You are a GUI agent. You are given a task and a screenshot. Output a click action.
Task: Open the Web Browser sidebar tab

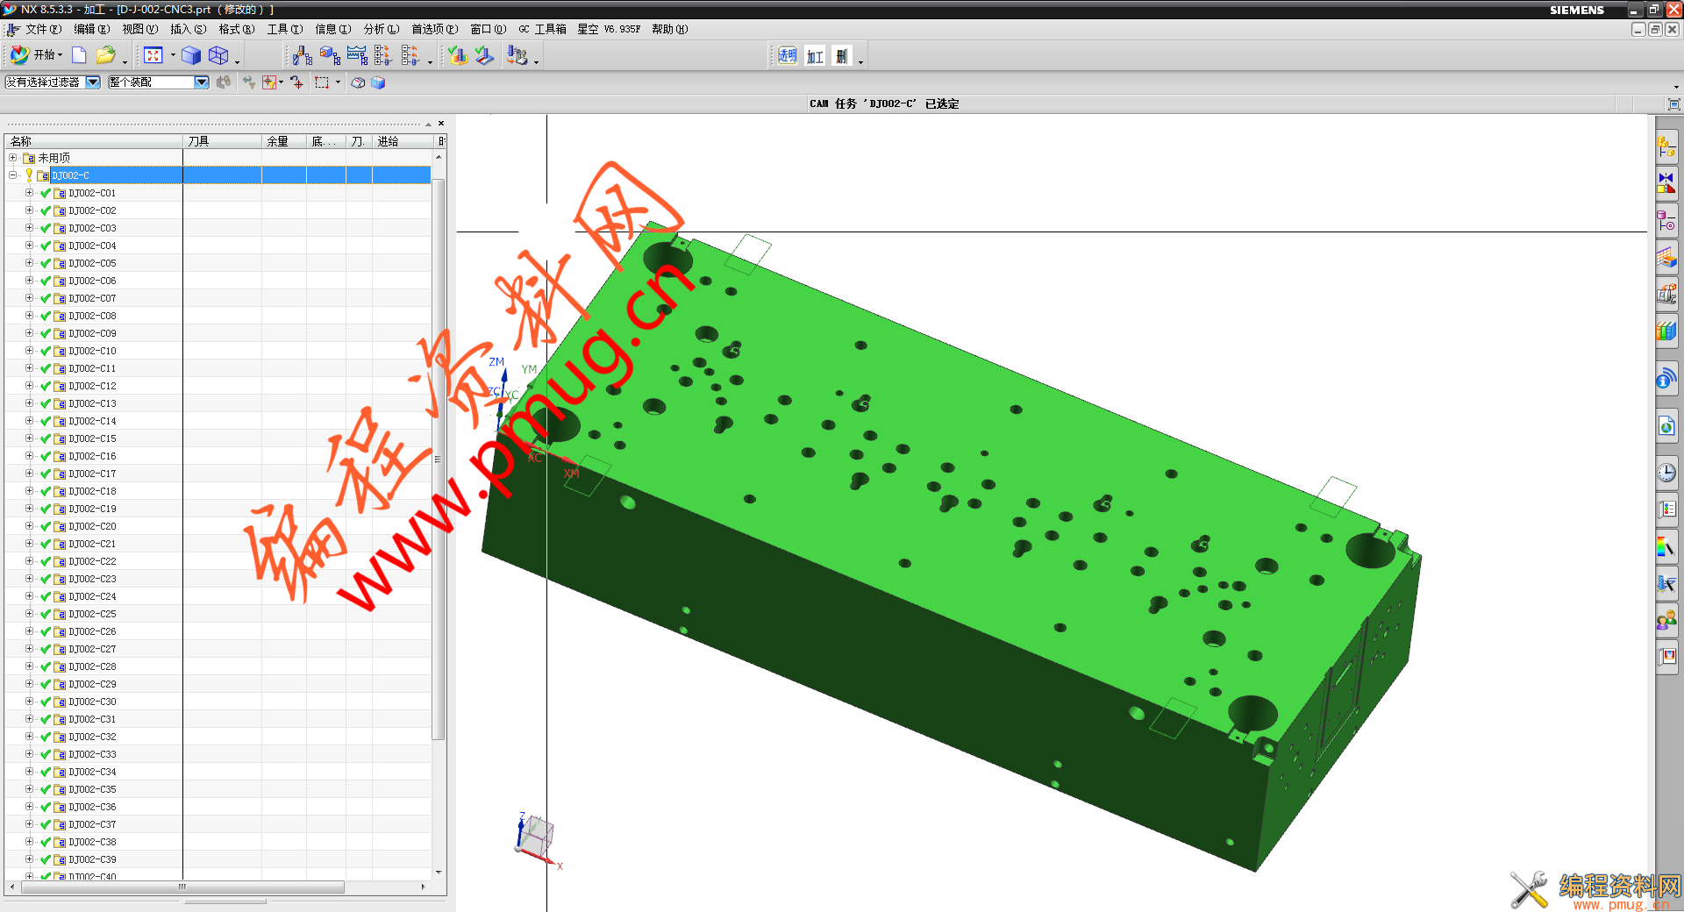tap(1666, 427)
